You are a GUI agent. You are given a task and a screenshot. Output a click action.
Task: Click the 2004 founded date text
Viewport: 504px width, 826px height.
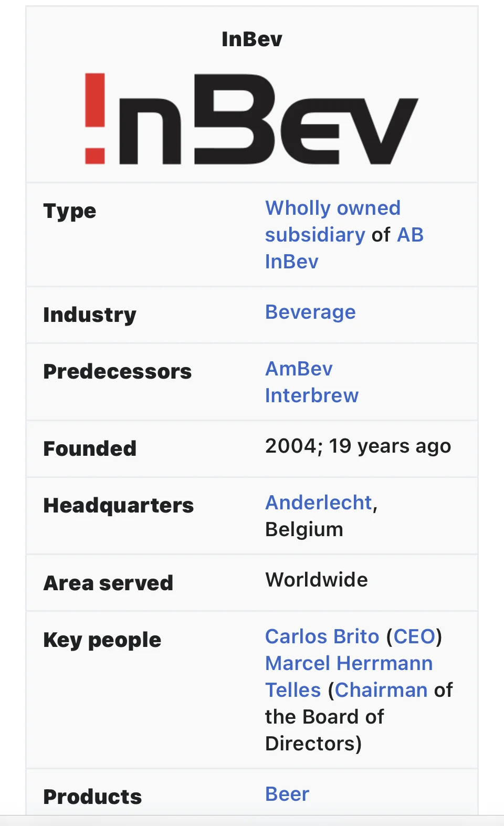[293, 446]
